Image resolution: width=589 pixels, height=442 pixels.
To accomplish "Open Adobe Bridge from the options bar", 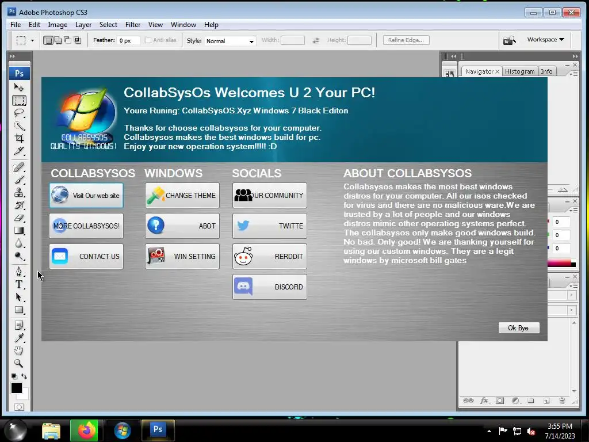I will [x=510, y=40].
